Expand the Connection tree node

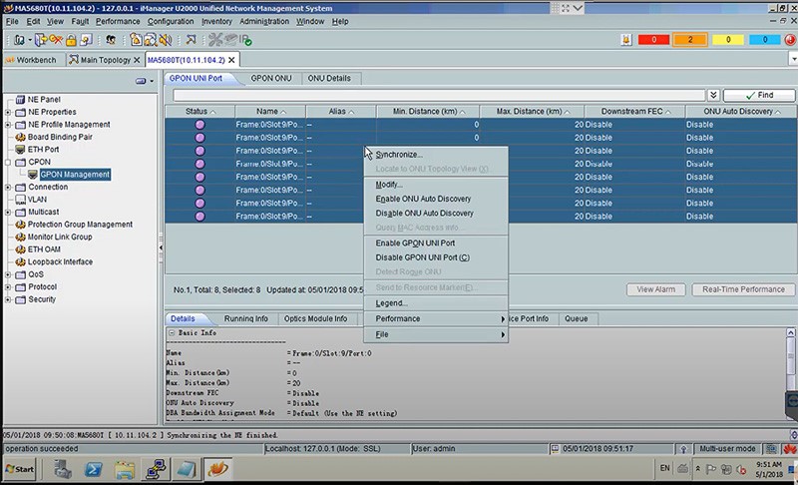coord(8,188)
